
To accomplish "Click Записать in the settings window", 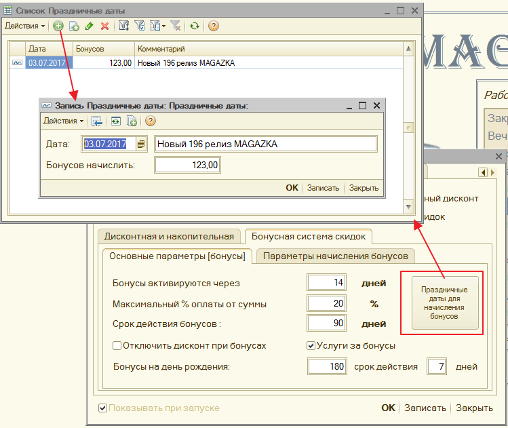I will (x=425, y=408).
